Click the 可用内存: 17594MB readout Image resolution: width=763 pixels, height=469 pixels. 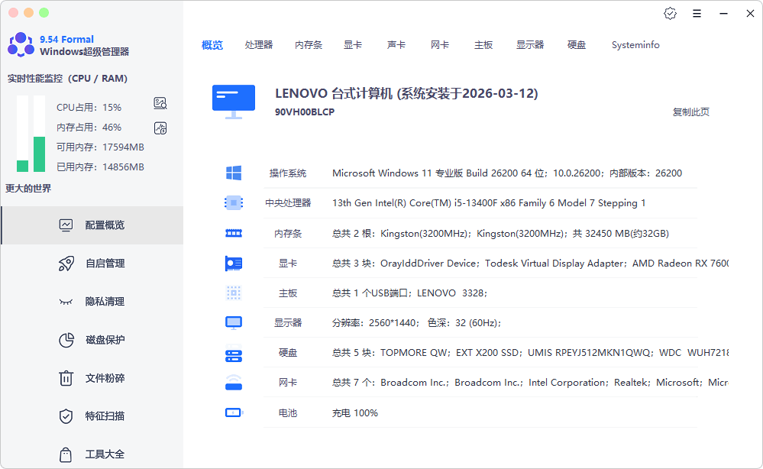100,147
